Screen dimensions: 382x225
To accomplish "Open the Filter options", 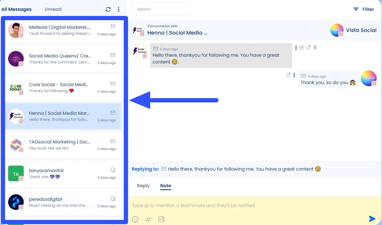I will [x=364, y=9].
